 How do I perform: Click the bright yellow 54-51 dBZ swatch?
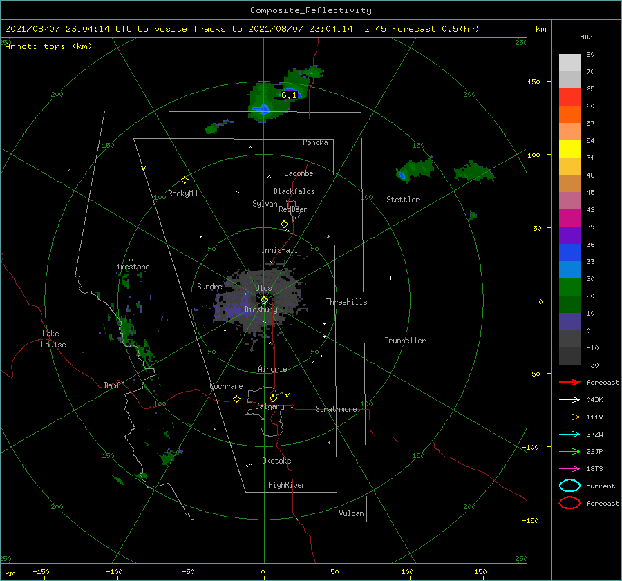click(569, 149)
